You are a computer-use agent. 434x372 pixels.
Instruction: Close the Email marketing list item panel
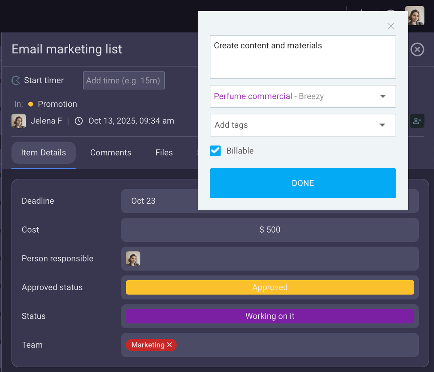[417, 49]
